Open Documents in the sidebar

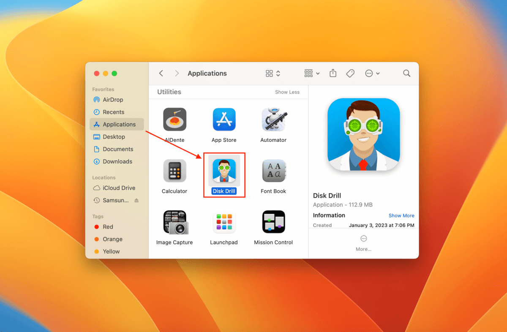click(x=117, y=149)
